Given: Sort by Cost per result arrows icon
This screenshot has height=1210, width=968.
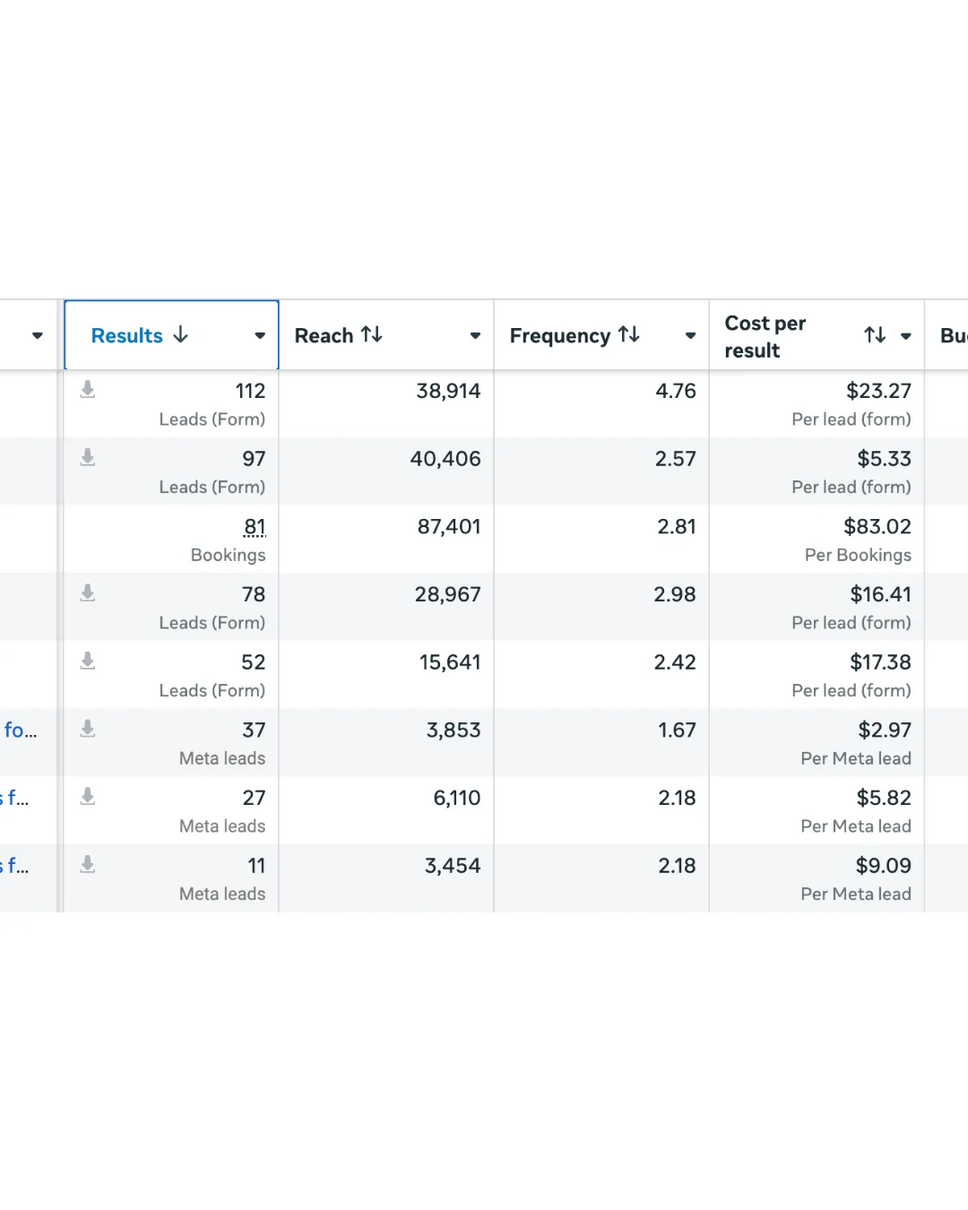Looking at the screenshot, I should pos(875,335).
